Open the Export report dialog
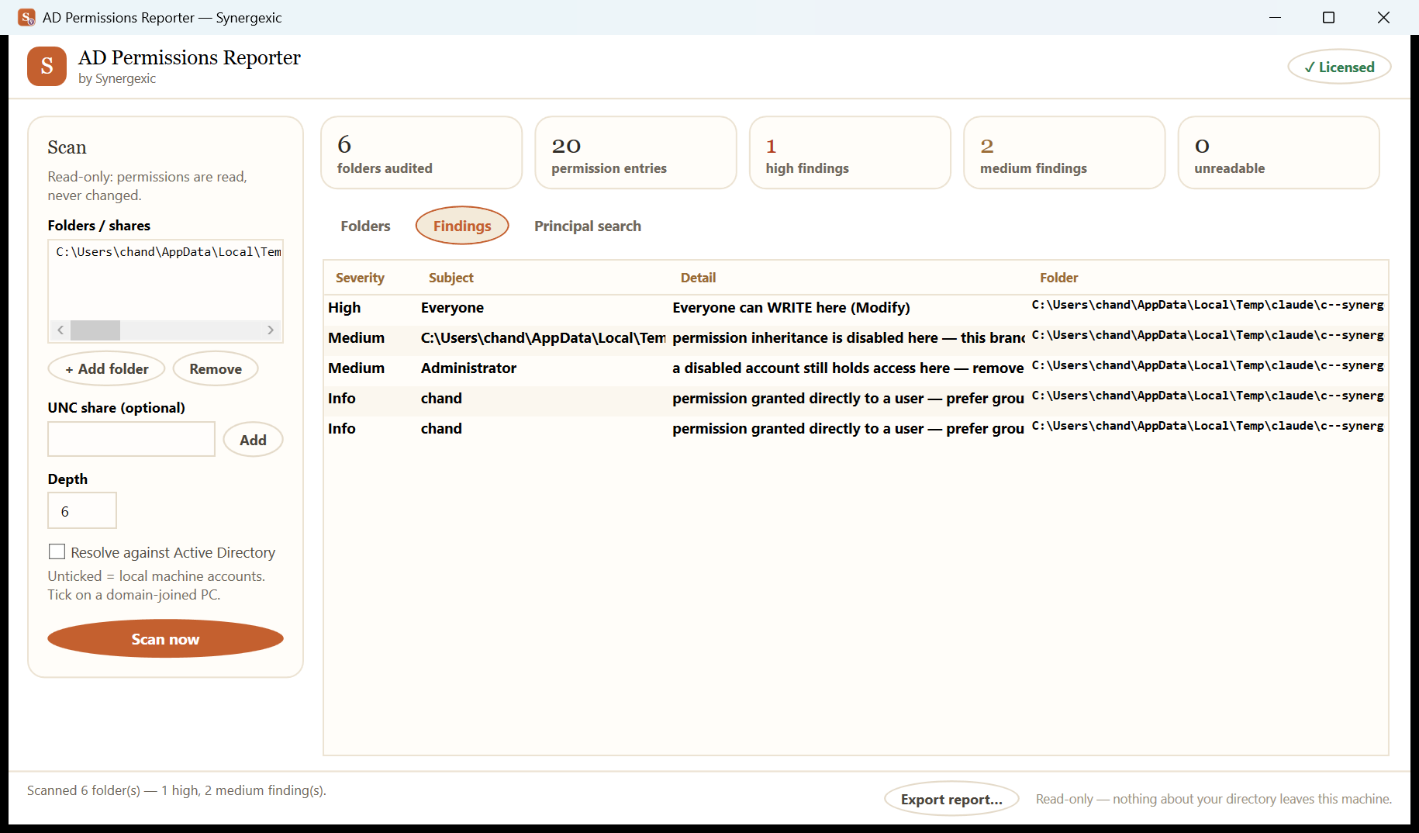Viewport: 1419px width, 833px height. 951,799
